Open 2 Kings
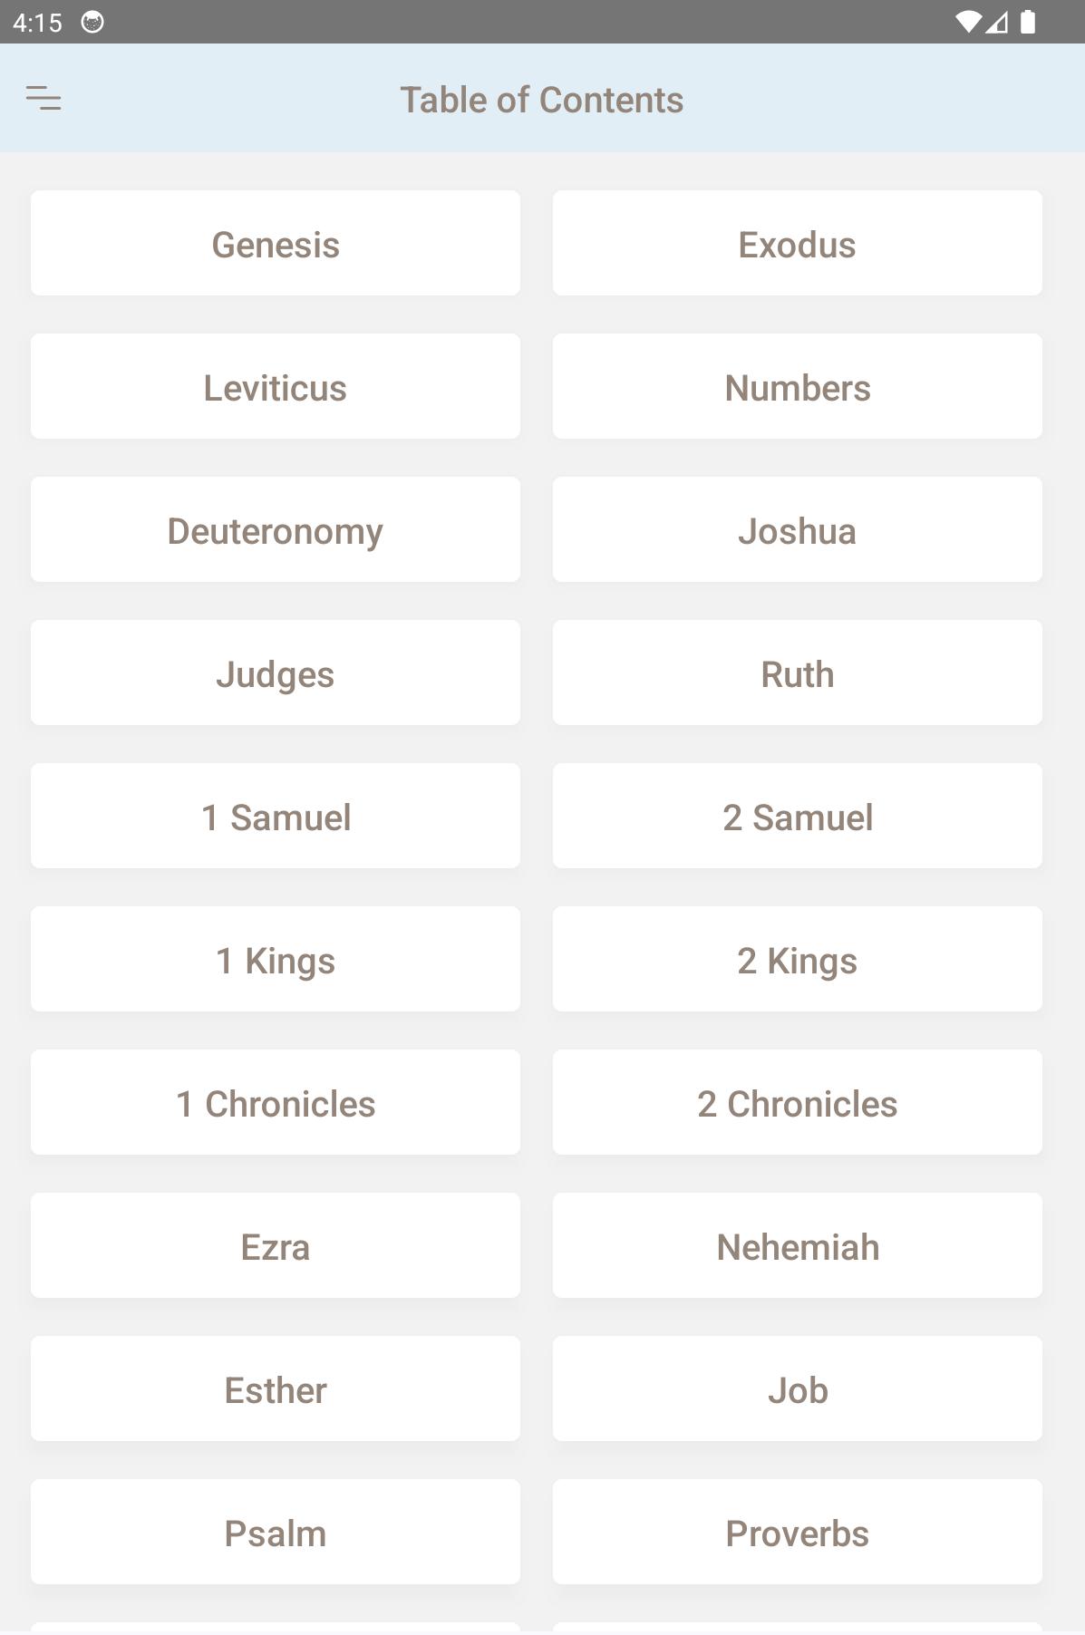 coord(797,960)
